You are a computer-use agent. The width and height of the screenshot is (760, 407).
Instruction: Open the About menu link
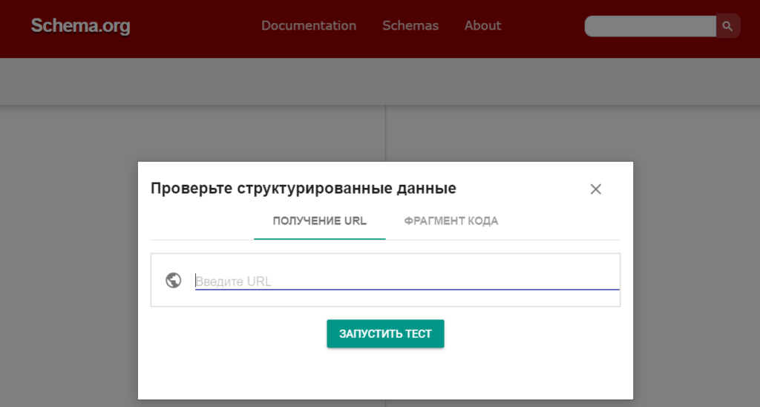(x=482, y=26)
